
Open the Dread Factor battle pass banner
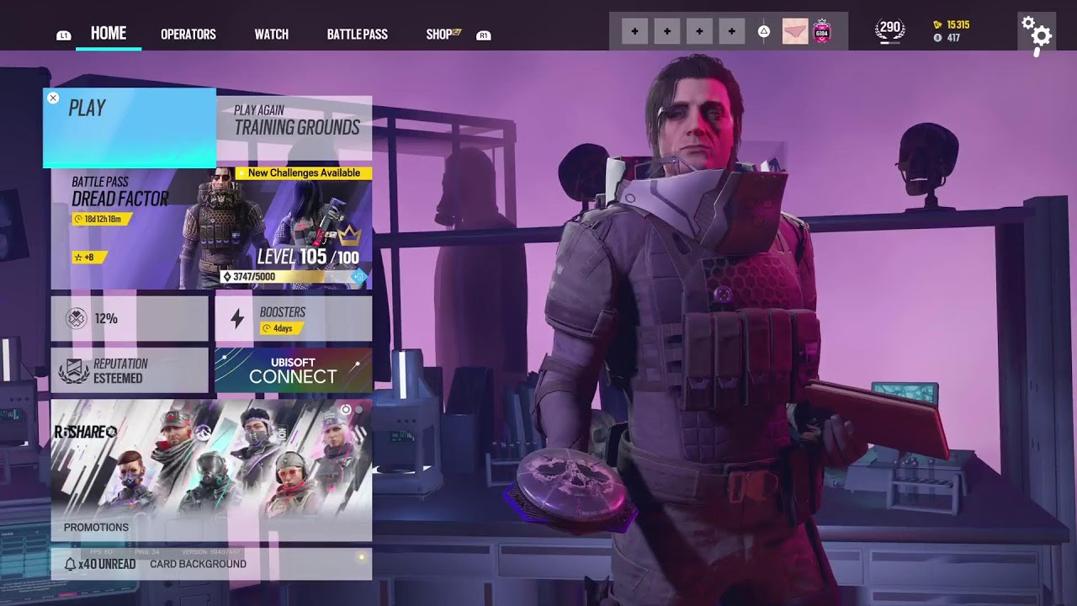(x=211, y=228)
